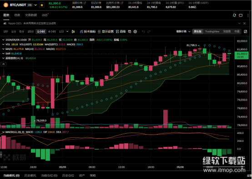Screen dimensions: 252x179
Task: Open index price external link icon
Action: click(85, 3)
